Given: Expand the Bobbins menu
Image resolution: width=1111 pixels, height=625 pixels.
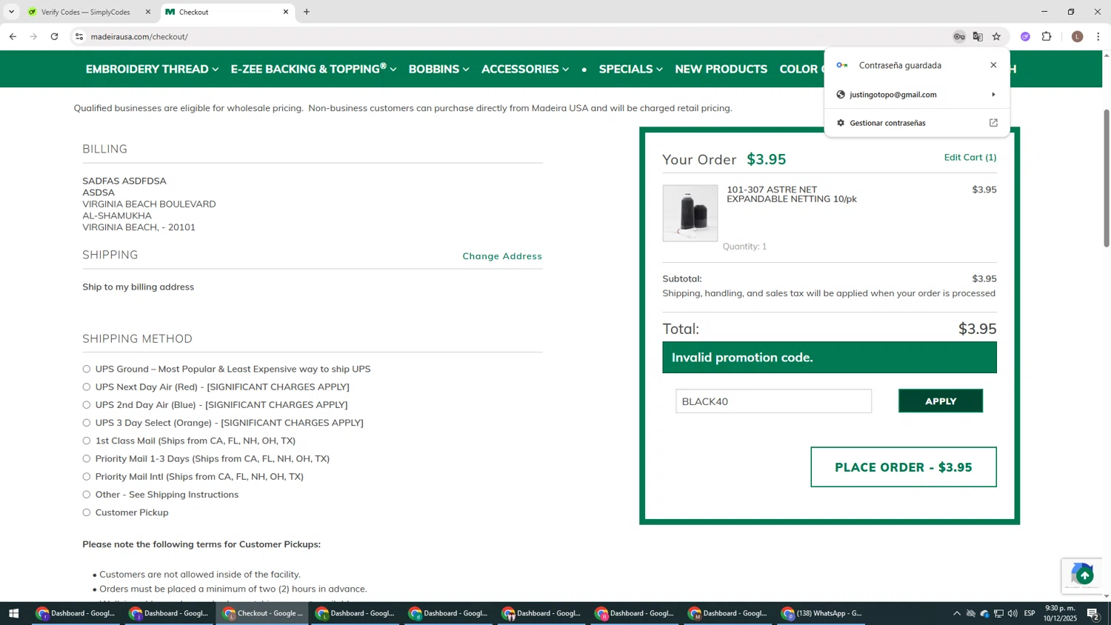Looking at the screenshot, I should click(438, 69).
